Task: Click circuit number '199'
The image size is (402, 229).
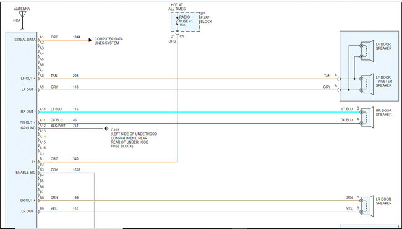Action: (75, 197)
